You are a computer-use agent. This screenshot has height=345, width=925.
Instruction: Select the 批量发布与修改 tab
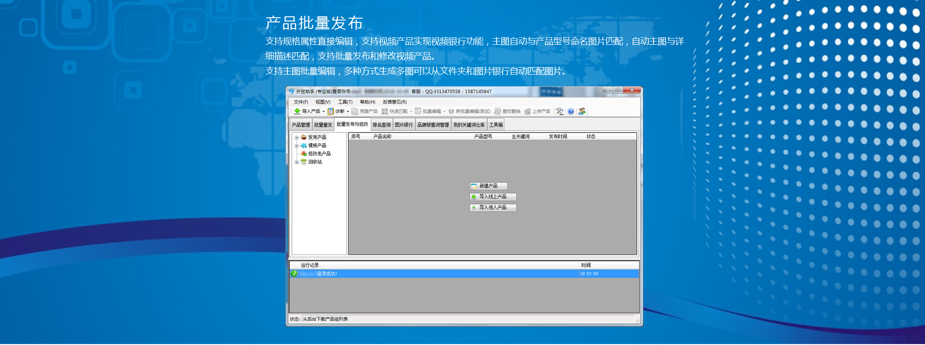pos(352,124)
